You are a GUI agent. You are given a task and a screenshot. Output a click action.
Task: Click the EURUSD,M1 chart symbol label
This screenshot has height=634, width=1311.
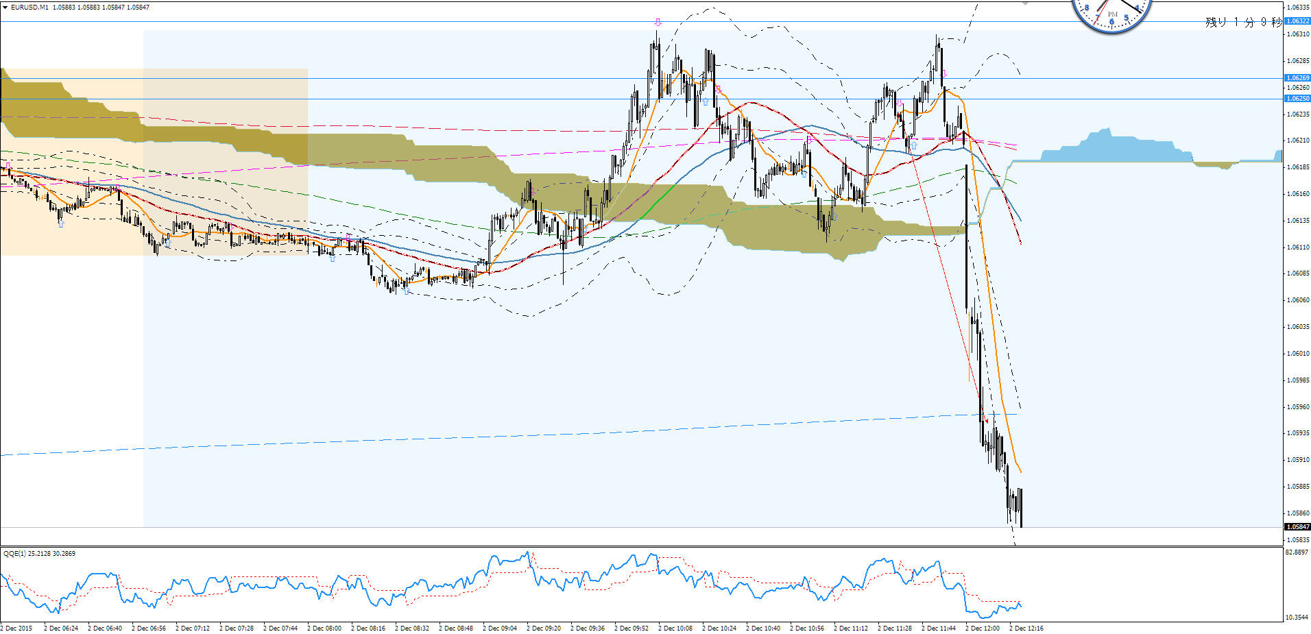click(29, 7)
